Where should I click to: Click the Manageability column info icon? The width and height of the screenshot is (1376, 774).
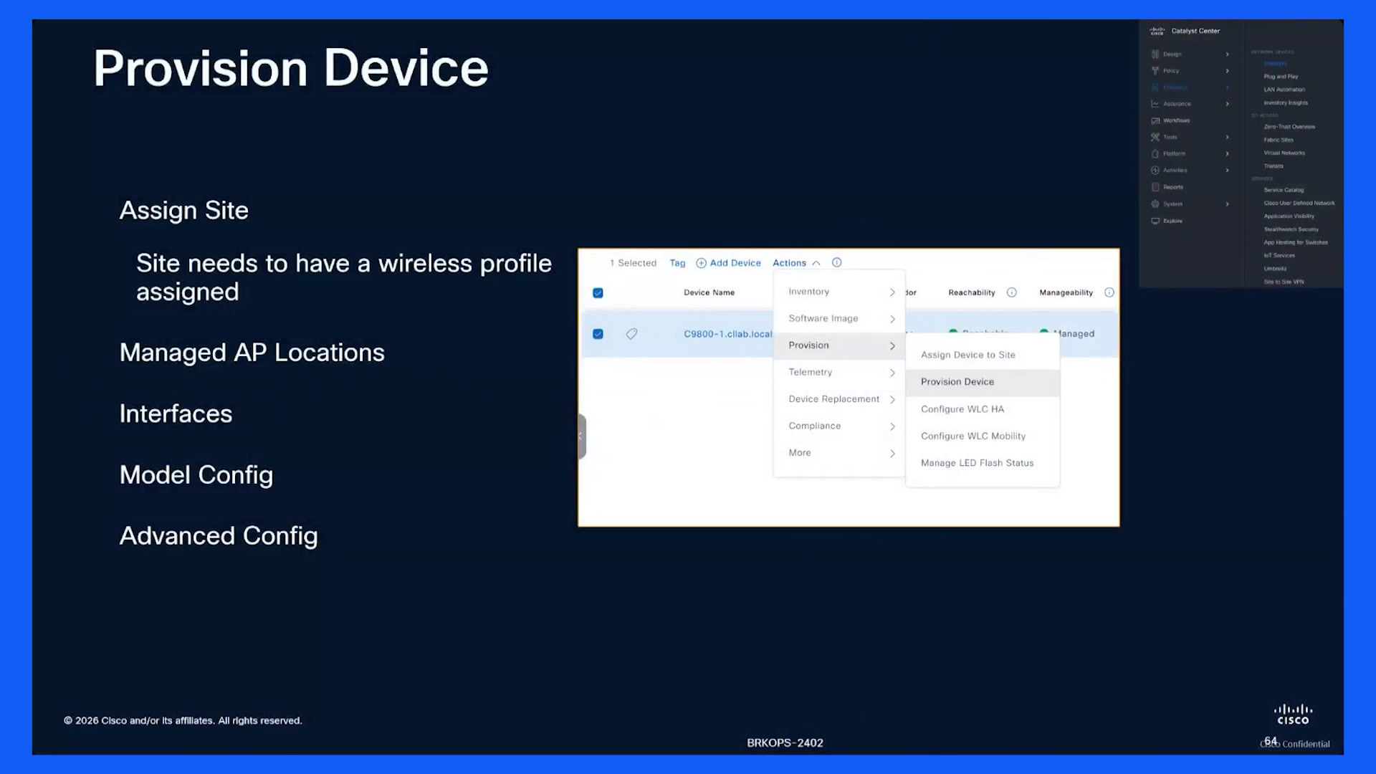pyautogui.click(x=1109, y=292)
